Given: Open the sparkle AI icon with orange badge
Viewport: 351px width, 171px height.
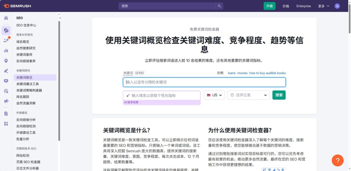Looking at the screenshot, I should [6, 40].
